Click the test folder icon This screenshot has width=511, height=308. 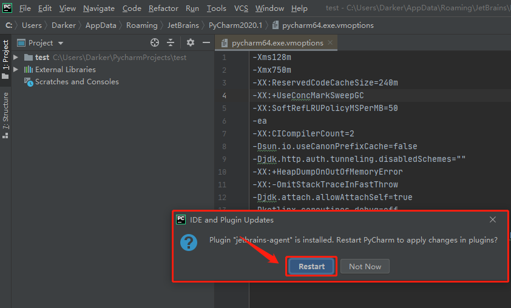click(29, 58)
